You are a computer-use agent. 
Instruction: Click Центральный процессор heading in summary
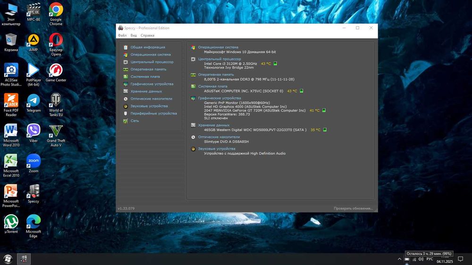tap(219, 59)
